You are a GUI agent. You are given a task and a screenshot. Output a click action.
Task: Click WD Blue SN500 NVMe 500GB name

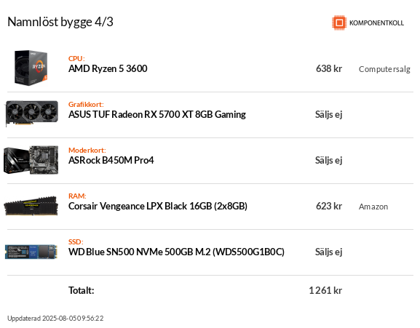[177, 252]
